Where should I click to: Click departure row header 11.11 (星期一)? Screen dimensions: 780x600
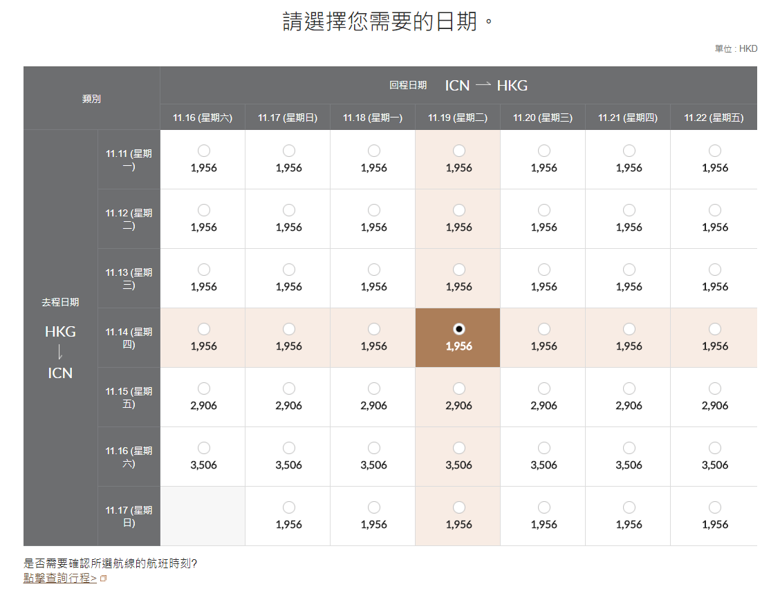click(129, 160)
